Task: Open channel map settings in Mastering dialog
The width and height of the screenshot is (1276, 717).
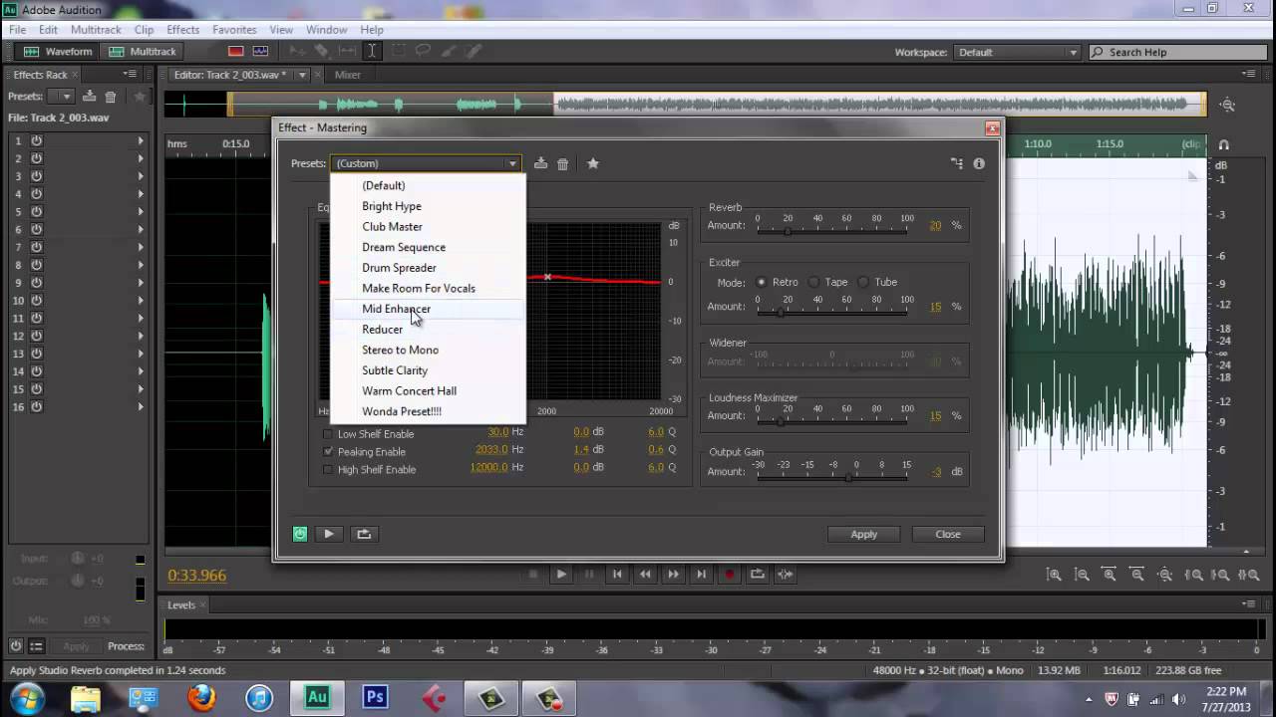Action: (x=957, y=163)
